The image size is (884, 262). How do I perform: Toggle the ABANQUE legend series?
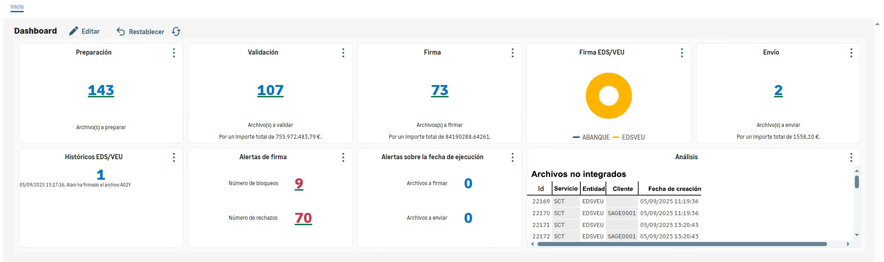tap(591, 137)
